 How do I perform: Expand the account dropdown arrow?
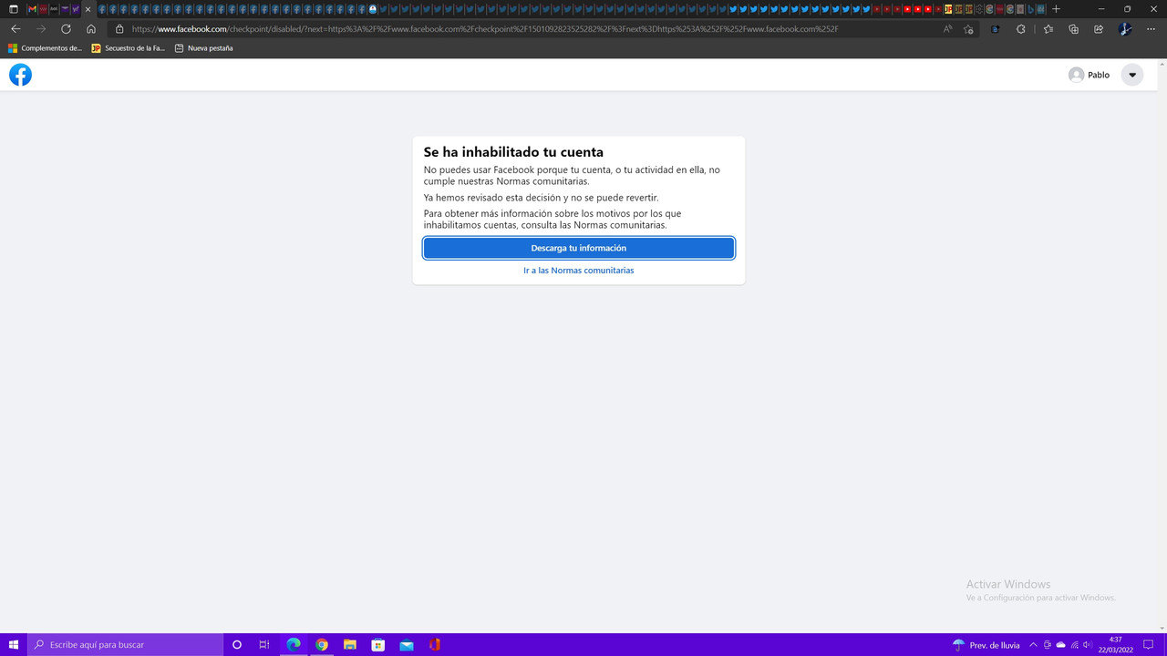pyautogui.click(x=1132, y=75)
